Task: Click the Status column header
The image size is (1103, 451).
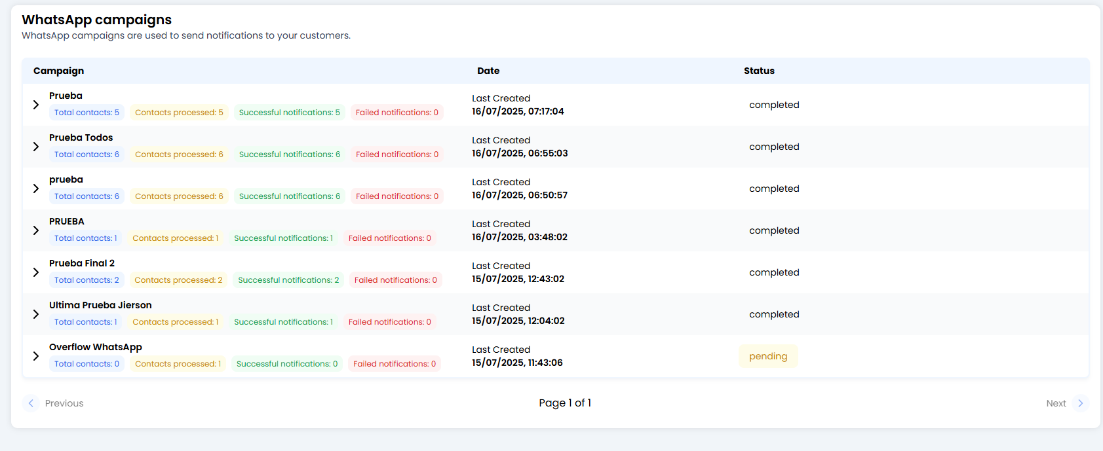Action: coord(759,71)
